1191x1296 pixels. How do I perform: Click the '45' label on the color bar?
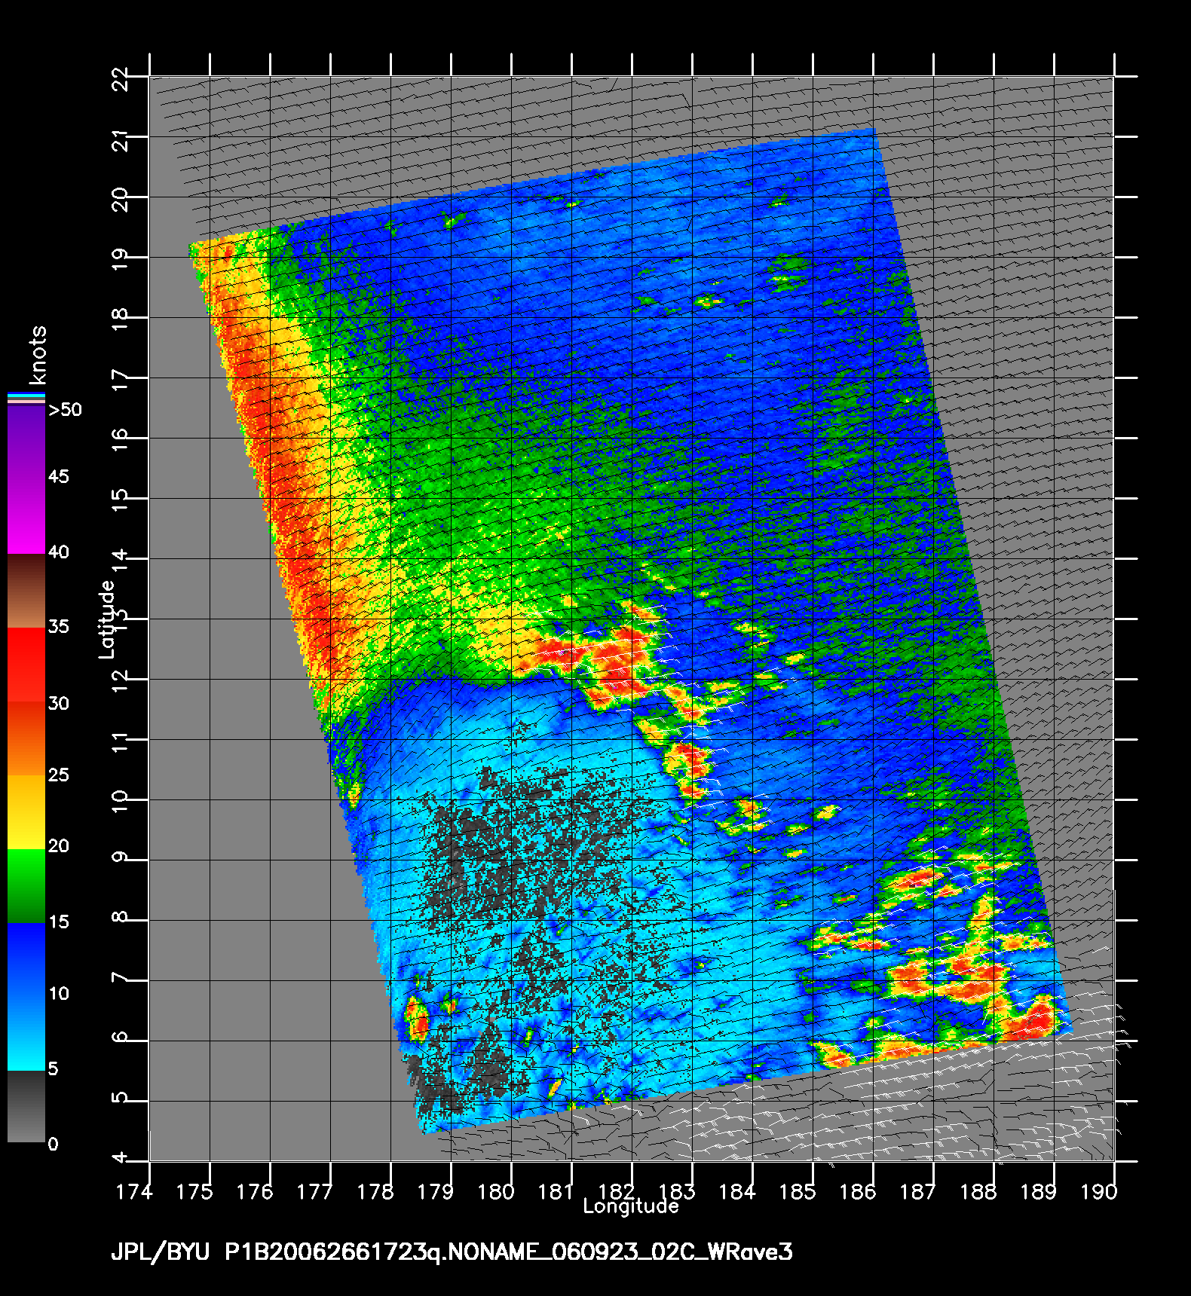point(59,476)
